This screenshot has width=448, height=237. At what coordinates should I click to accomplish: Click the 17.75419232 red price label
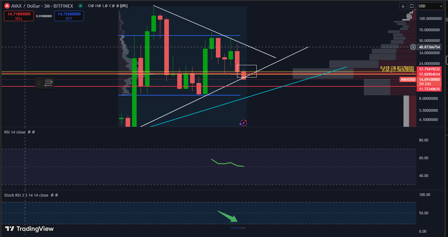(430, 69)
